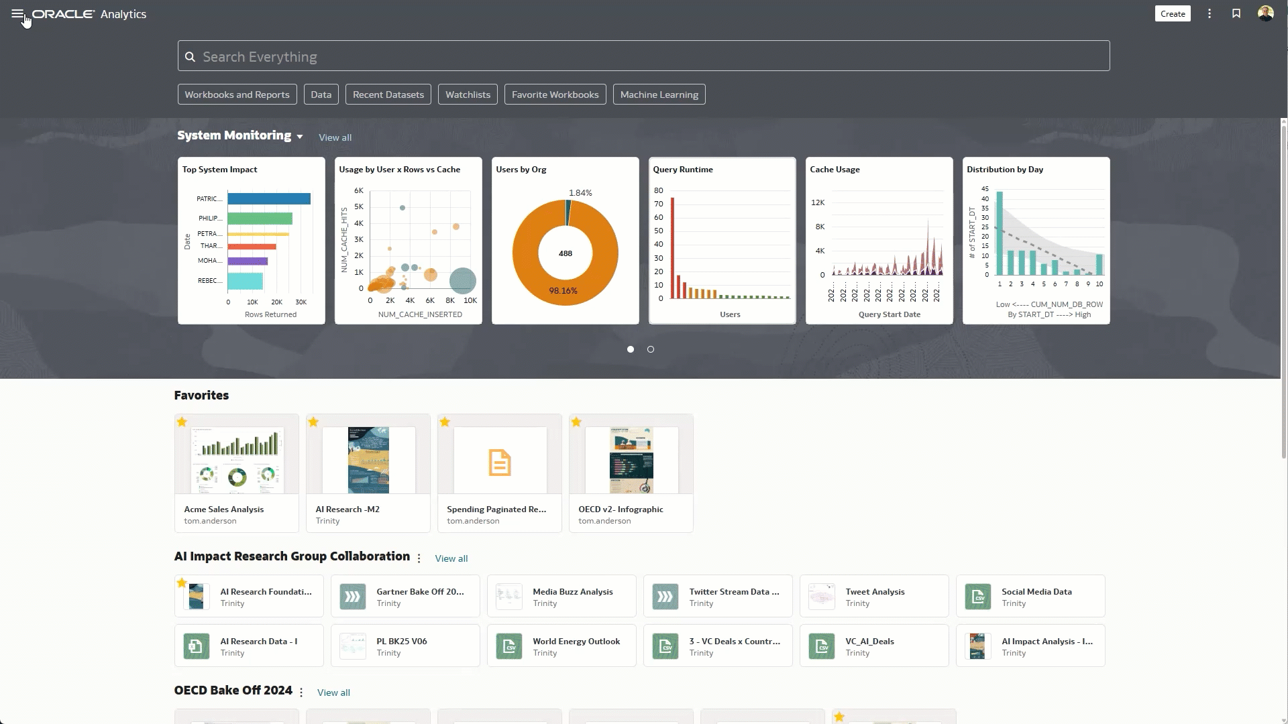Select the Workbooks and Reports filter
Screen dimensions: 1288x724
[237, 95]
